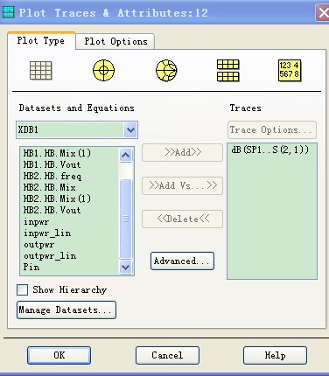Select the Smith chart plot type icon
This screenshot has width=329, height=376.
tap(166, 71)
